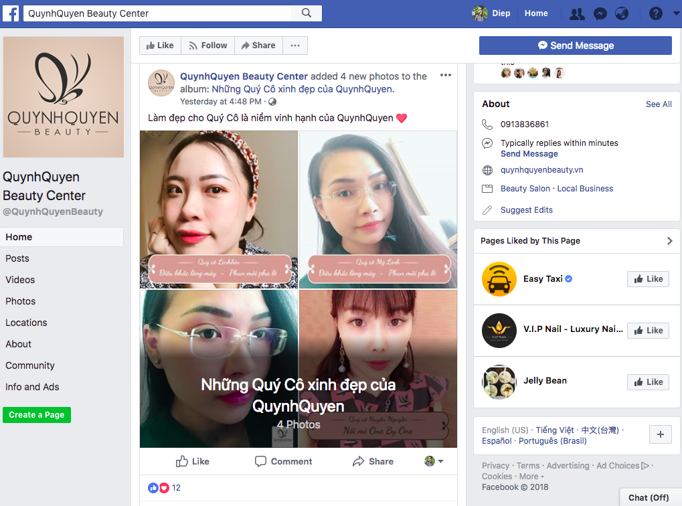Image resolution: width=682 pixels, height=506 pixels.
Task: Click the Yesterday at 4:48 PM timestamp
Action: [x=221, y=102]
